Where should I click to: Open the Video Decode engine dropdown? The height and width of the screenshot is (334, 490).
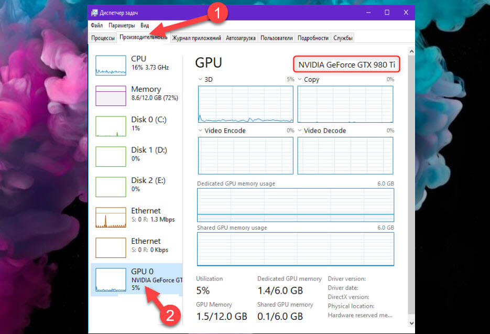(x=300, y=131)
